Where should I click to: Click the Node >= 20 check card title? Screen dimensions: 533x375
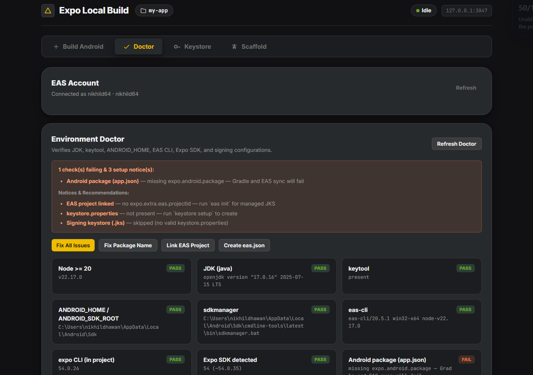[x=75, y=269]
